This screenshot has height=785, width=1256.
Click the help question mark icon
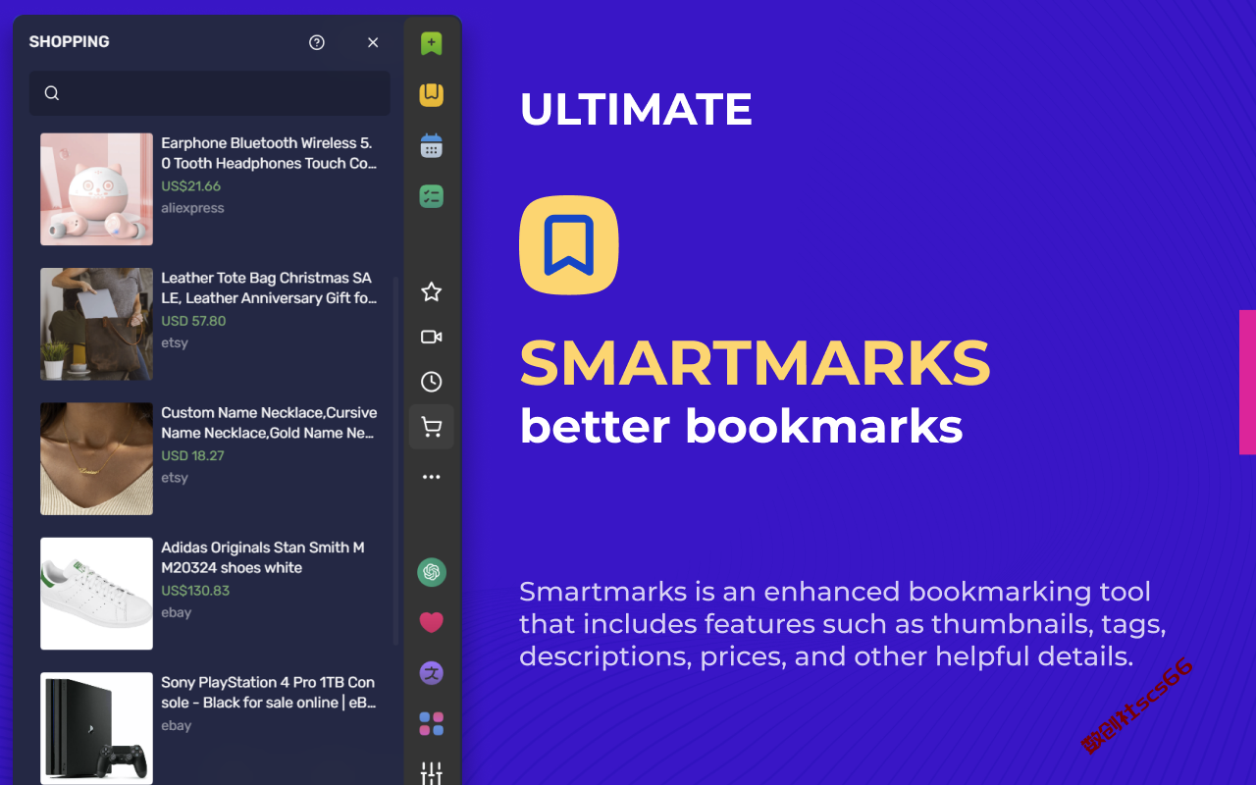317,42
